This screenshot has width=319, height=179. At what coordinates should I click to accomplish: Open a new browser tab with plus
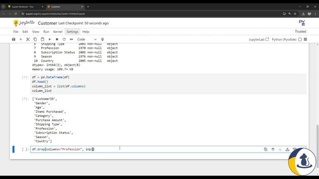click(x=88, y=6)
